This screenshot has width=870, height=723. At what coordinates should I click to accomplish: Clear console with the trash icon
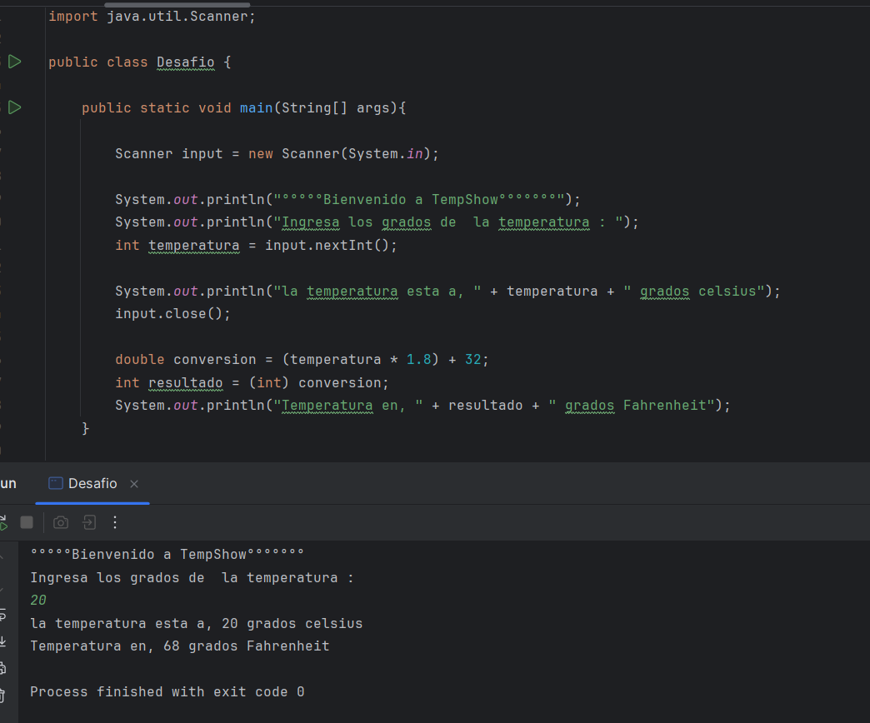pos(2,694)
